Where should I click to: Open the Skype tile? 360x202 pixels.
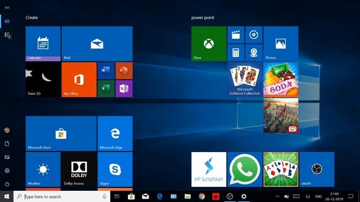click(x=115, y=169)
